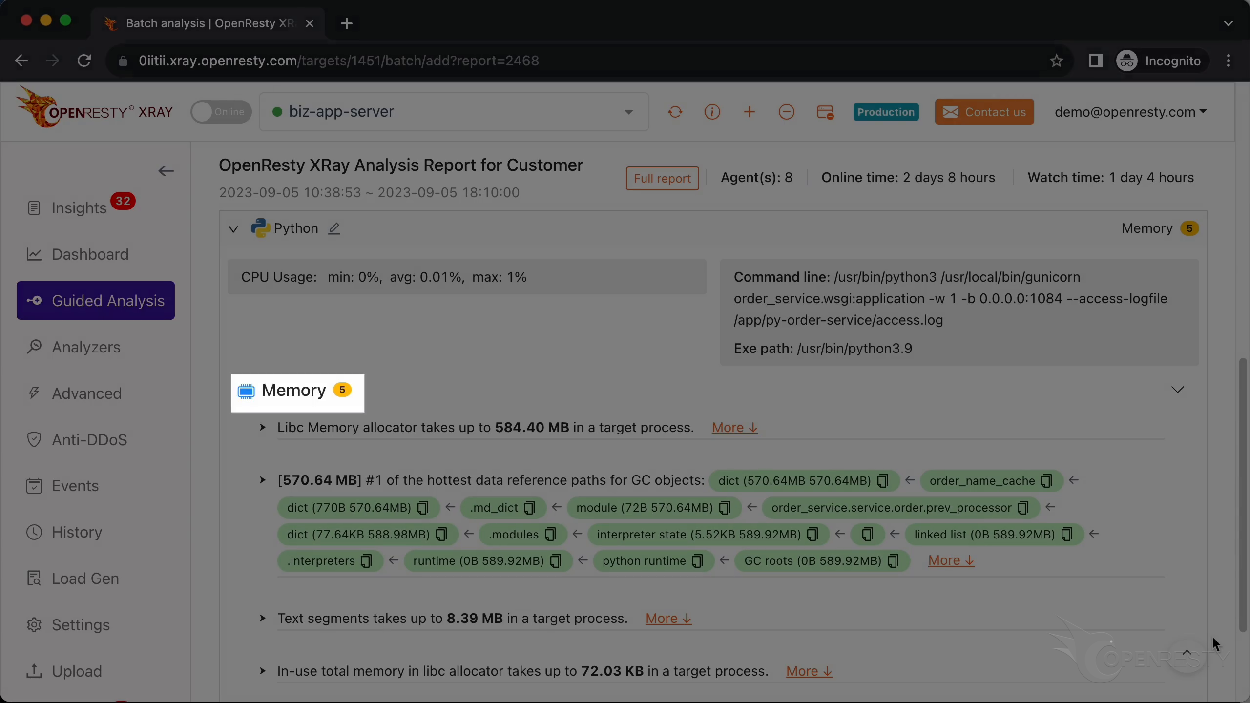Toggle the Online switch

coord(221,112)
